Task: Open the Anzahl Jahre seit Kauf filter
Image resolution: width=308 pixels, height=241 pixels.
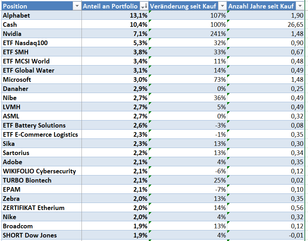Action: pyautogui.click(x=300, y=6)
